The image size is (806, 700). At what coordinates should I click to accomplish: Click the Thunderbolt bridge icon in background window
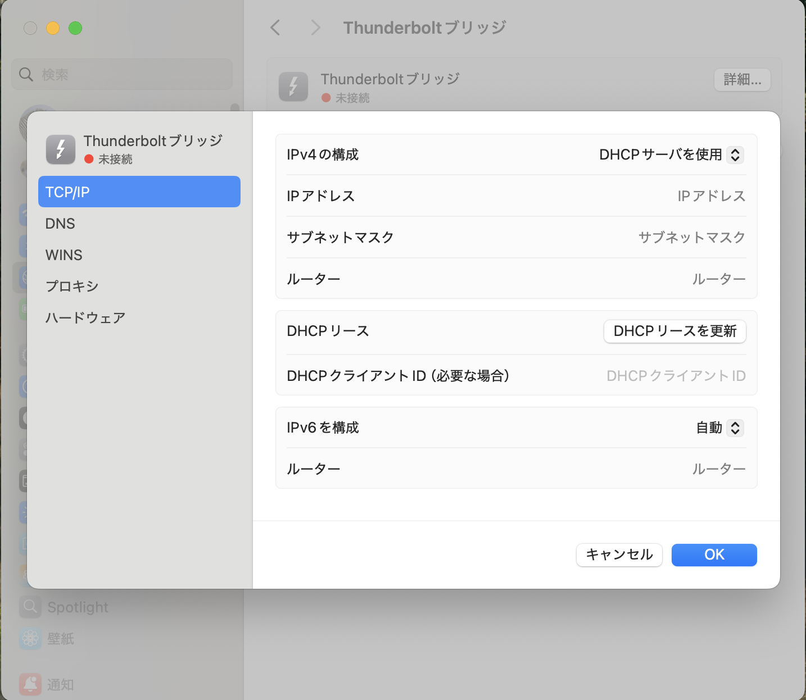pyautogui.click(x=293, y=87)
